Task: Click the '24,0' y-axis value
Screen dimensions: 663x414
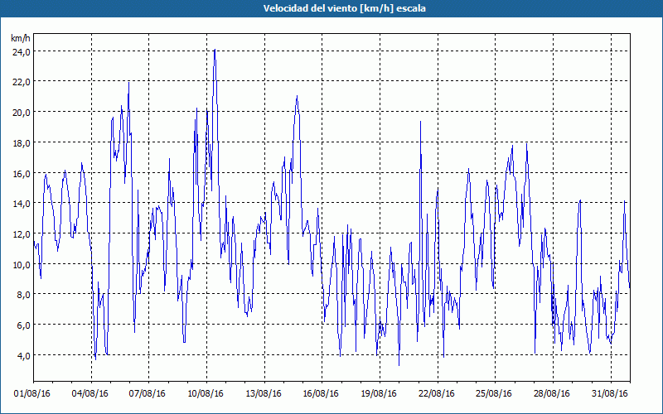Action: coord(22,52)
